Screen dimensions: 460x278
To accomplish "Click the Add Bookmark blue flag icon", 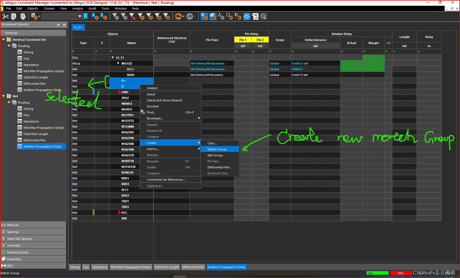I will point(86,16).
